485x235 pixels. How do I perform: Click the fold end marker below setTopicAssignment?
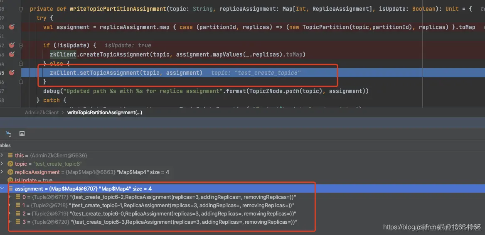(x=21, y=82)
